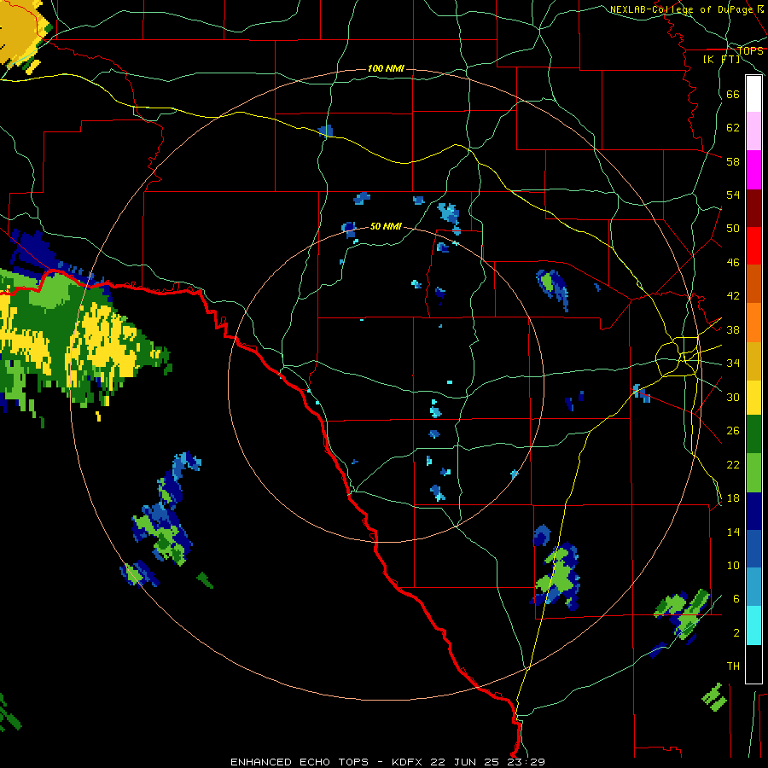Click legend value "38"

click(x=733, y=330)
